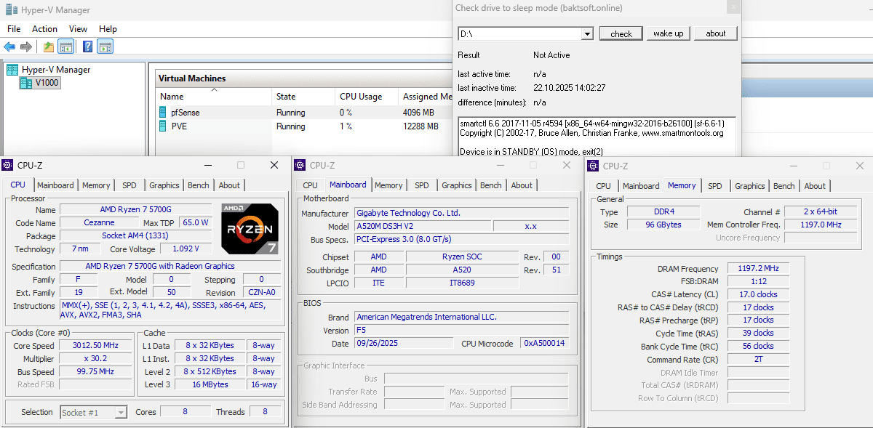Click the smartctl output text box
Screen dimensions: 873x428
(597, 137)
